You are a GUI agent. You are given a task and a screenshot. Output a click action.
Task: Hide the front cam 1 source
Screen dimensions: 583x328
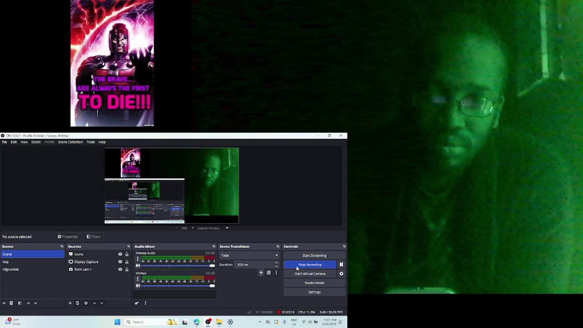pyautogui.click(x=120, y=269)
